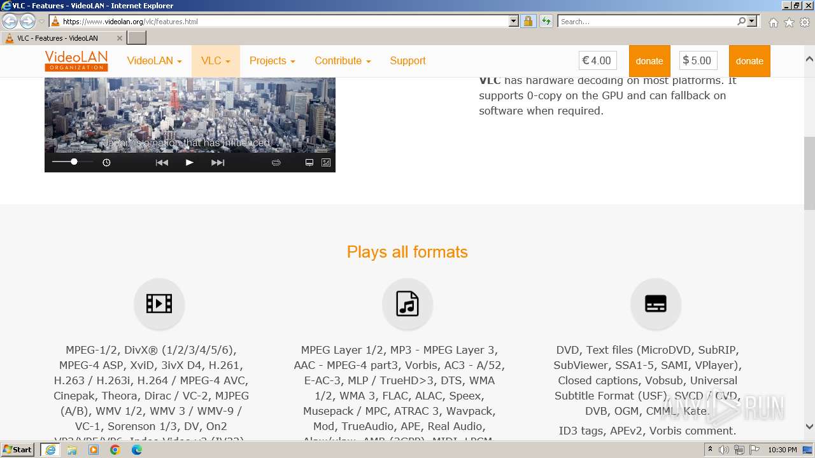Click the play button in player
Image resolution: width=815 pixels, height=458 pixels.
(189, 163)
